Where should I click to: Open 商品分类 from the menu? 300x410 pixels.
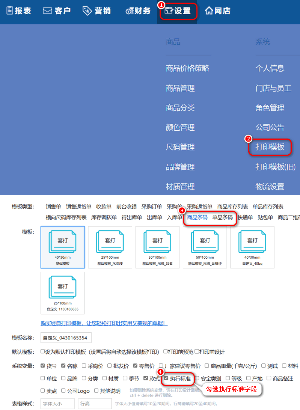point(180,108)
